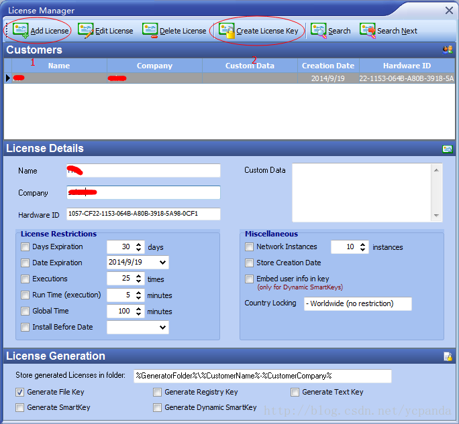Click the Create License Key label
The width and height of the screenshot is (459, 424).
(267, 31)
